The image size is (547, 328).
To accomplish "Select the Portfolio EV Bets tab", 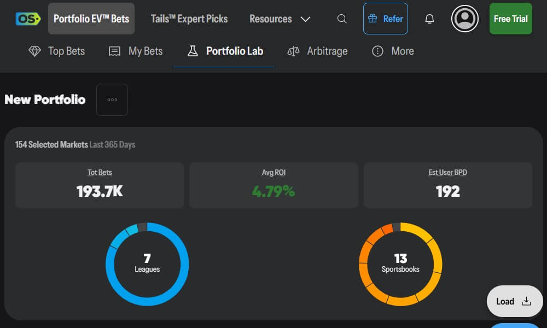I will tap(91, 18).
